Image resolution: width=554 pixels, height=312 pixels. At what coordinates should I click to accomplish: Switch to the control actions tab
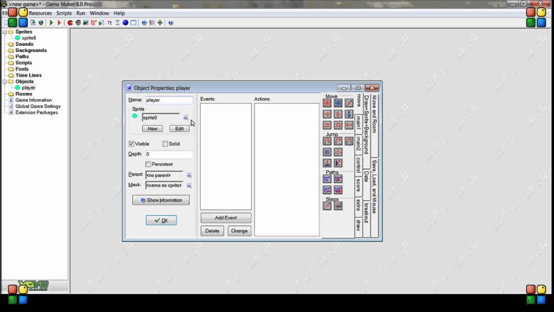point(358,165)
